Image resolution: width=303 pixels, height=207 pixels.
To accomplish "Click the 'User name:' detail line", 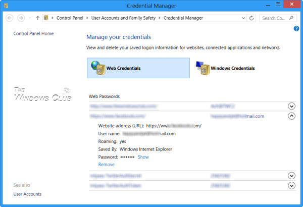I will pos(137,134).
